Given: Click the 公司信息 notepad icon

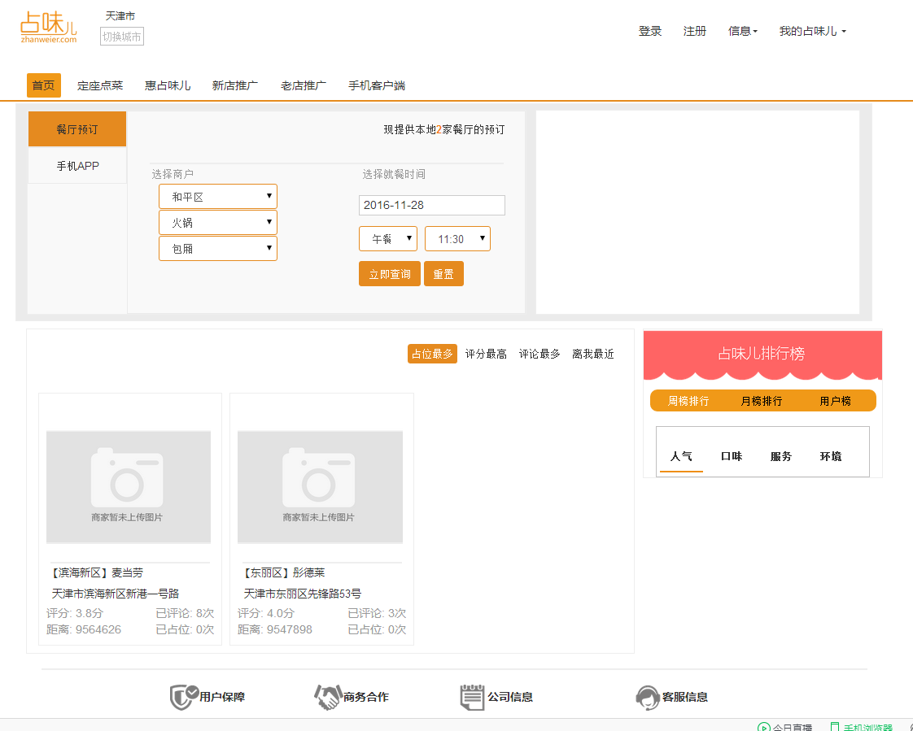Looking at the screenshot, I should click(x=472, y=697).
